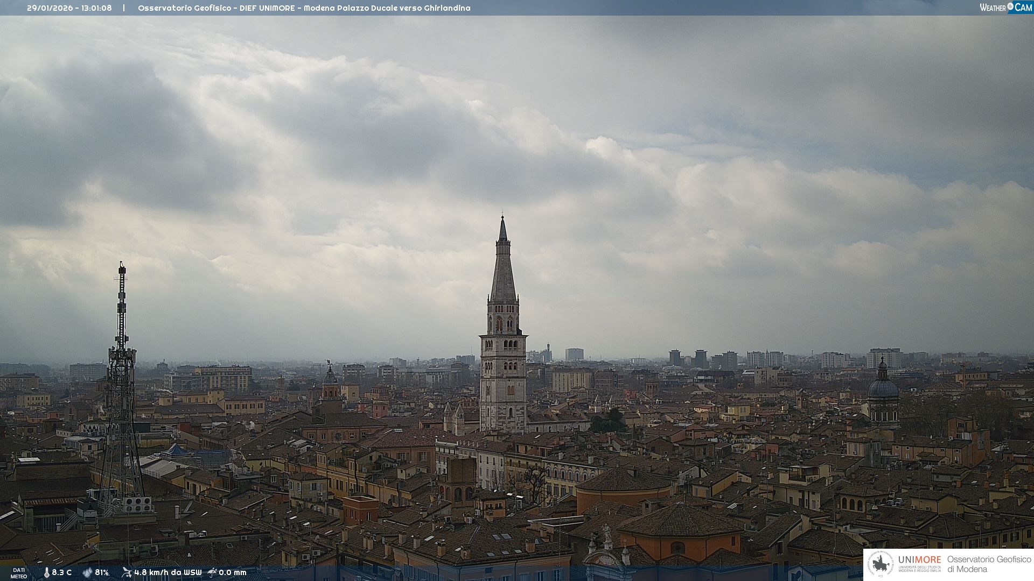Open the WeatherCam logo link
Screen dimensions: 1034x581
click(1005, 7)
